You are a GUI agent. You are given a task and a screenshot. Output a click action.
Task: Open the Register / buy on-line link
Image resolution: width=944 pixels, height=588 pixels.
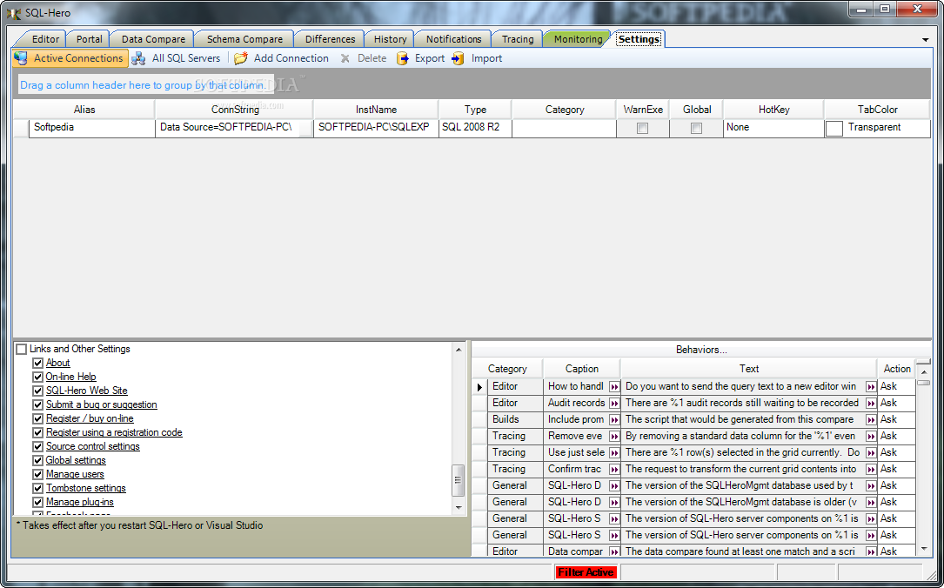coord(90,418)
